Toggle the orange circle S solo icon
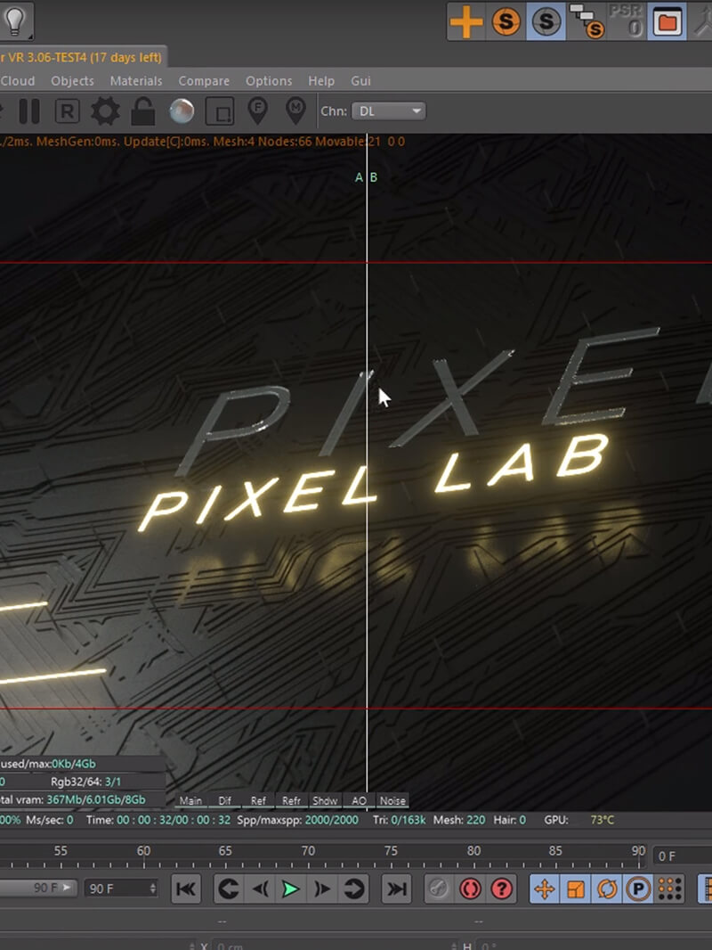The image size is (712, 950). (506, 21)
